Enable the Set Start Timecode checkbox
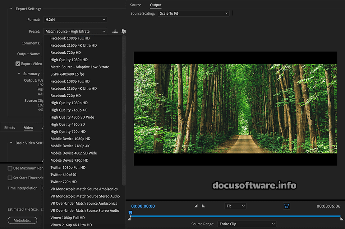 (10, 178)
